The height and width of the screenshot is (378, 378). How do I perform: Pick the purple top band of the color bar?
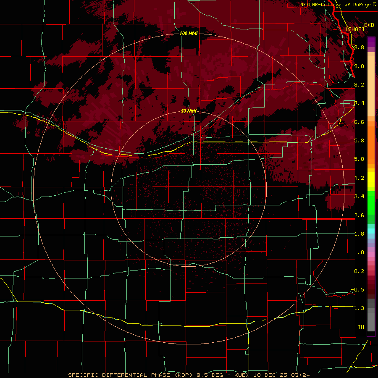tap(371, 42)
